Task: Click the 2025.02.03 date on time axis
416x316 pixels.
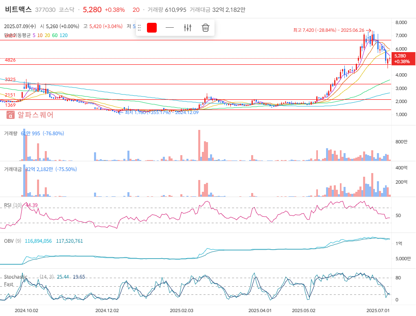Action: [x=182, y=310]
